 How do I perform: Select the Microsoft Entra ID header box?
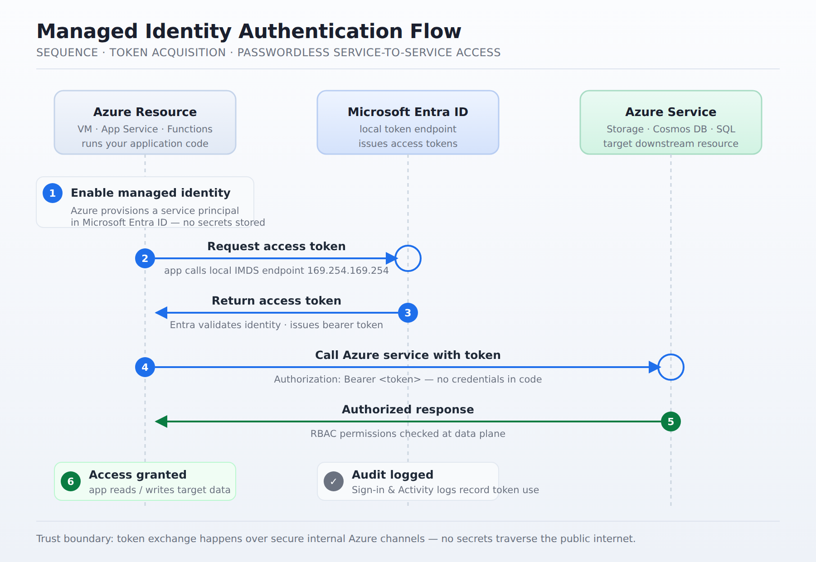point(408,122)
